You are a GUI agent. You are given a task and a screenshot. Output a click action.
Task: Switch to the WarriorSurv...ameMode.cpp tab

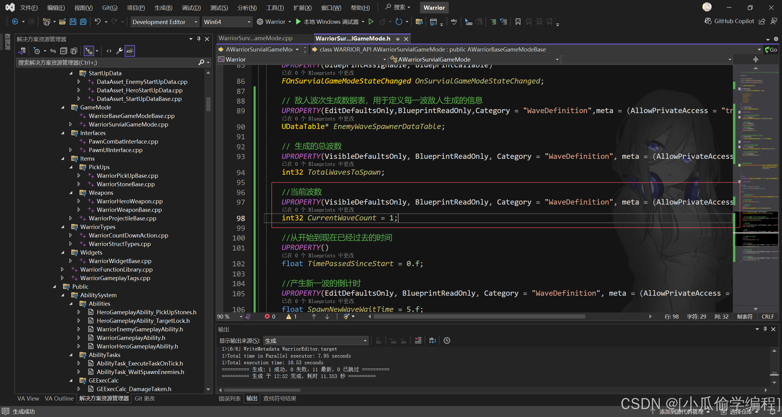coord(255,38)
